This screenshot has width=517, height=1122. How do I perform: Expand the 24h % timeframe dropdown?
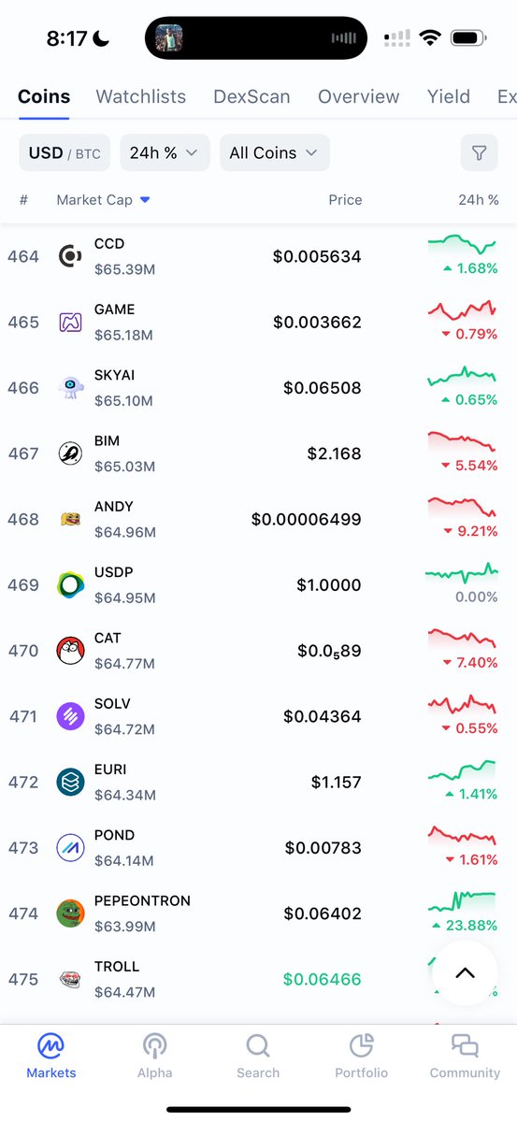[165, 152]
